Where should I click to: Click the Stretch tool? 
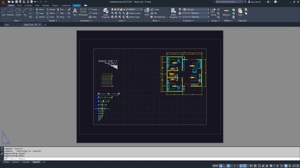pos(40,17)
